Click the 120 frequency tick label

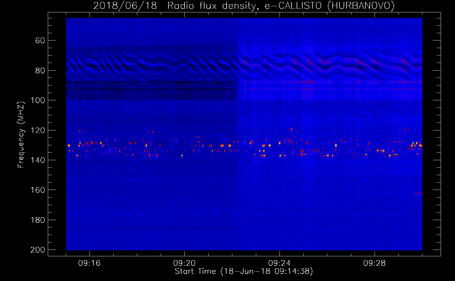click(38, 130)
